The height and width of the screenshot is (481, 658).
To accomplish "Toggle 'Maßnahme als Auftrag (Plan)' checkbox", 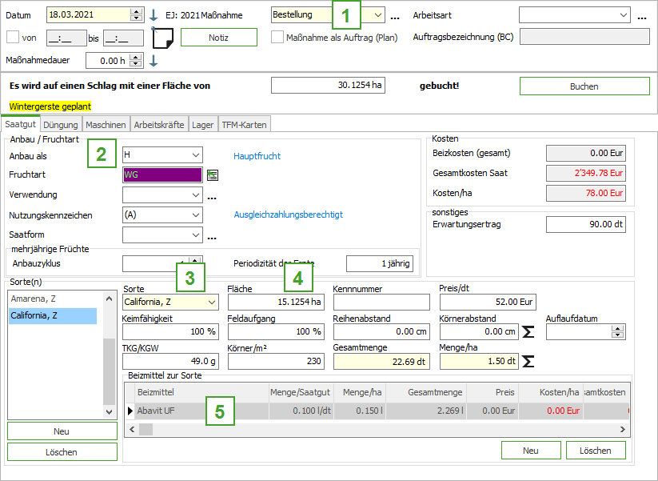I will click(x=277, y=37).
